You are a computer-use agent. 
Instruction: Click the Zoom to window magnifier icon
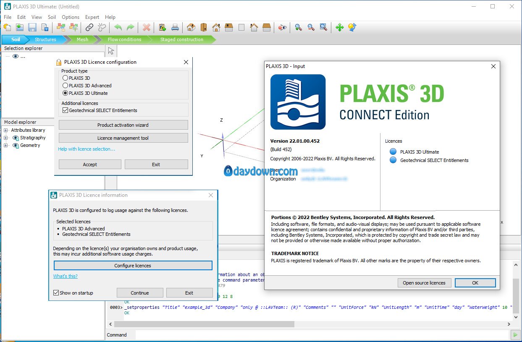pyautogui.click(x=323, y=27)
